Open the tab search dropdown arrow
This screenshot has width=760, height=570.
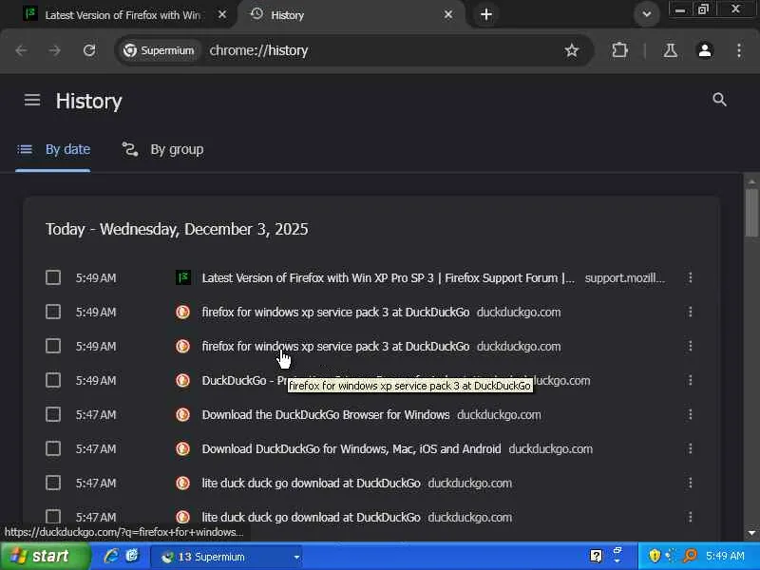pos(647,14)
